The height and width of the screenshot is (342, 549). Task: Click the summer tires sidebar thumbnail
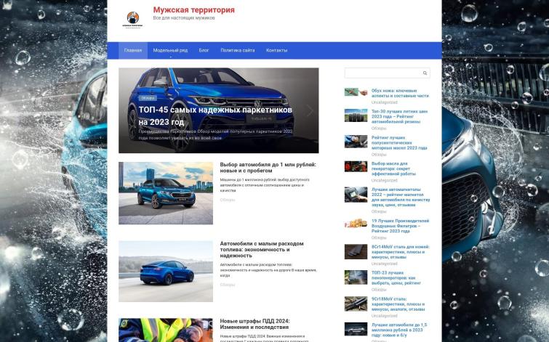click(356, 115)
